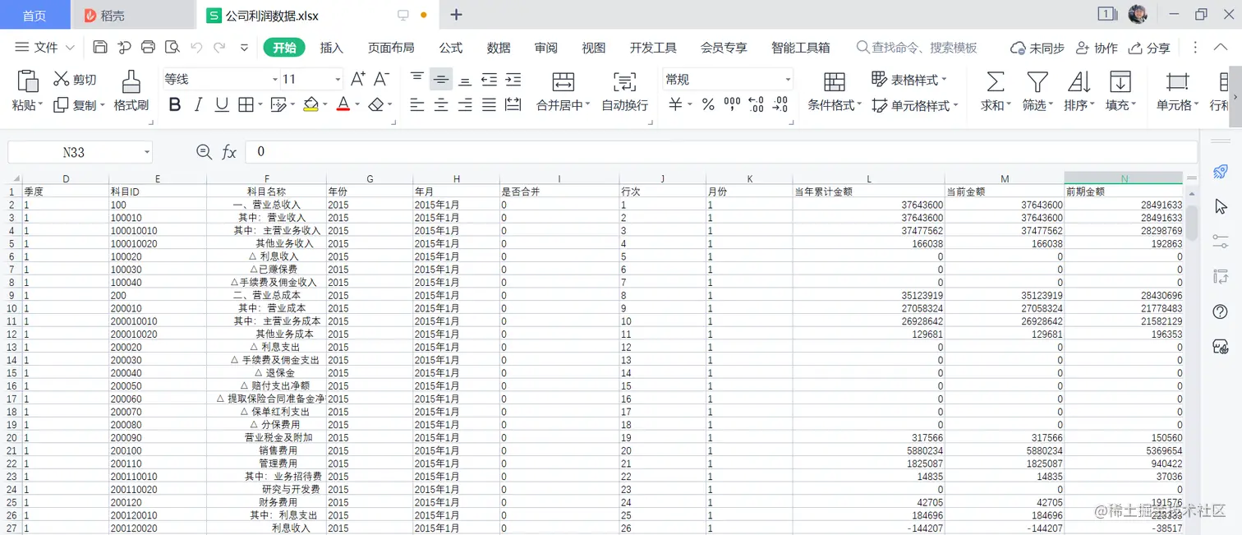
Task: Expand the number format dropdown showing 常规
Action: pos(787,78)
